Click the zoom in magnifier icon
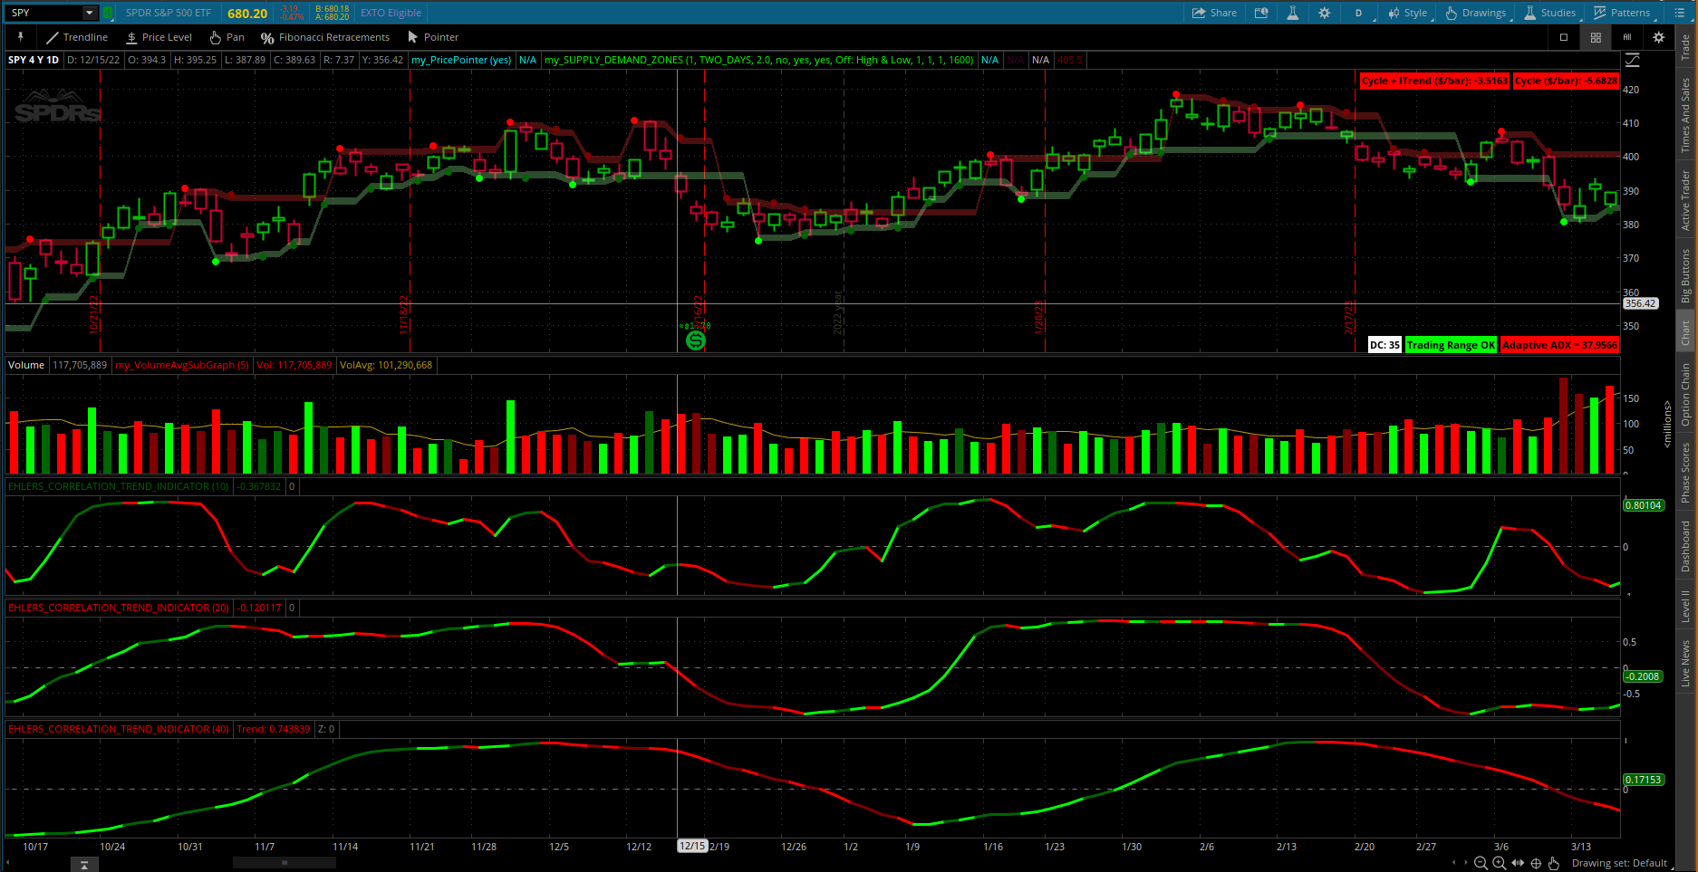The width and height of the screenshot is (1698, 872). (x=1499, y=863)
